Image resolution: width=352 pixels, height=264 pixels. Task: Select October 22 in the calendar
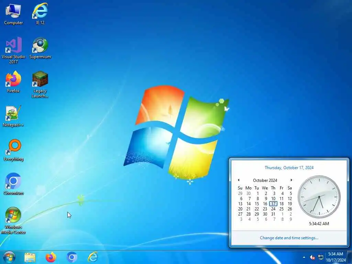click(x=257, y=209)
